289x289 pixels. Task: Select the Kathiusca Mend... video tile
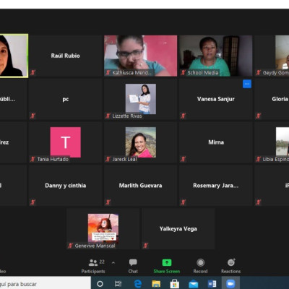[141, 56]
